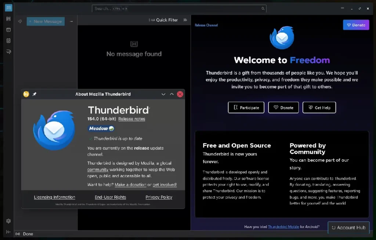The width and height of the screenshot is (376, 240).
Task: Click the '154.0 (64-bit)' version text
Action: [102, 119]
